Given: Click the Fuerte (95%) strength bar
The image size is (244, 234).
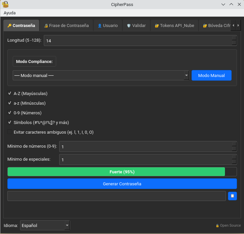Looking at the screenshot, I should point(122,172).
